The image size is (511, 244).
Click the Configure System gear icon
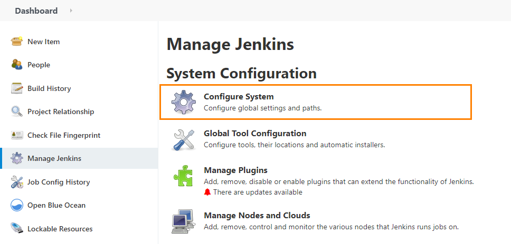tap(184, 102)
